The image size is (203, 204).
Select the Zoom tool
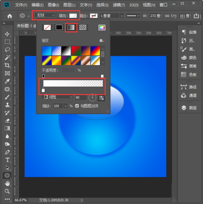(x=7, y=191)
